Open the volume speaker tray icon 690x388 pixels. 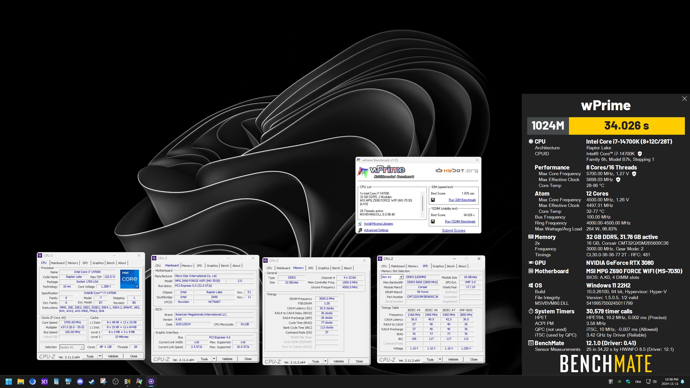pyautogui.click(x=655, y=382)
